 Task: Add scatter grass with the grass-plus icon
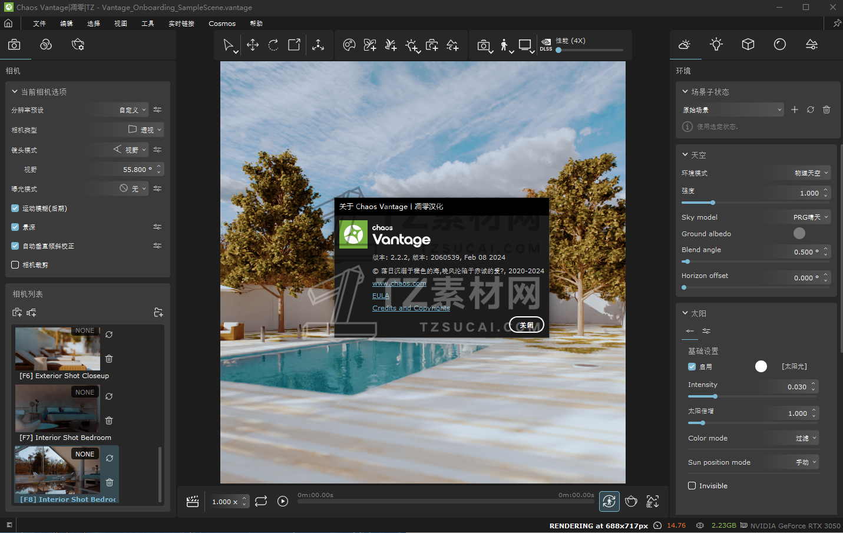(x=391, y=45)
